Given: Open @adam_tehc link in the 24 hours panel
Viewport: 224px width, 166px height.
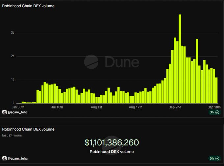Looking at the screenshot, I should [17, 158].
